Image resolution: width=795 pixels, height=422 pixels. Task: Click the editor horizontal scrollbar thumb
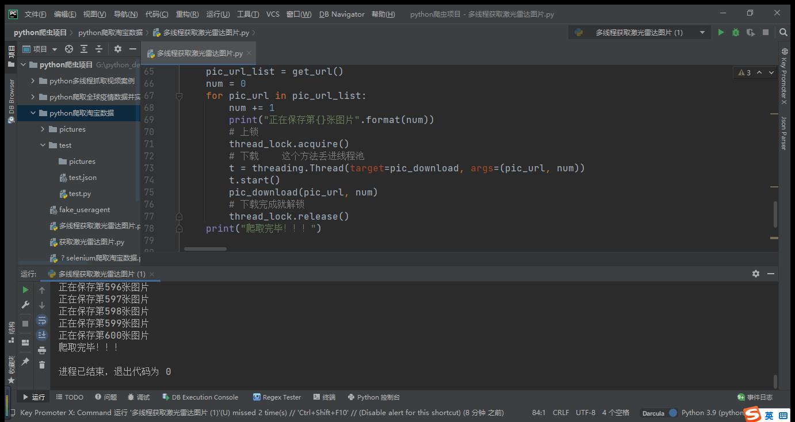point(205,249)
